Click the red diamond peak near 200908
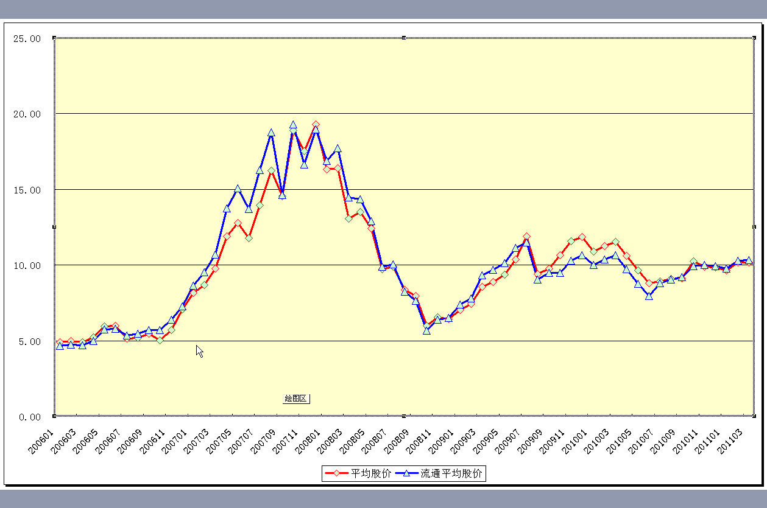 click(526, 236)
